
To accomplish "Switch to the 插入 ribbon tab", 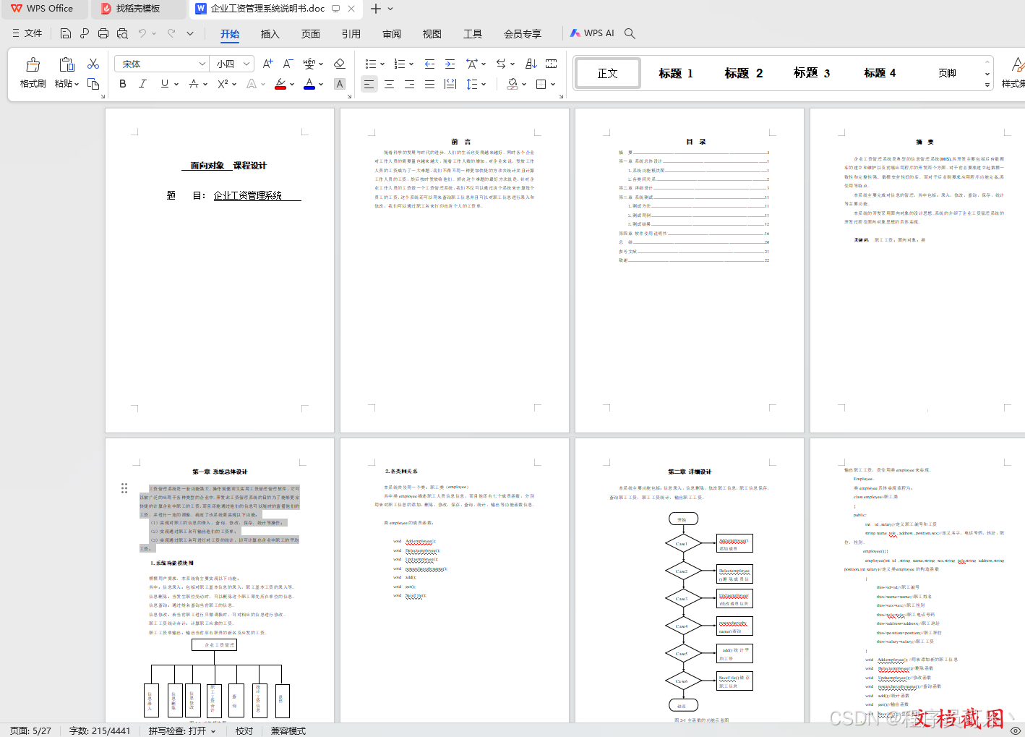I will pyautogui.click(x=270, y=34).
